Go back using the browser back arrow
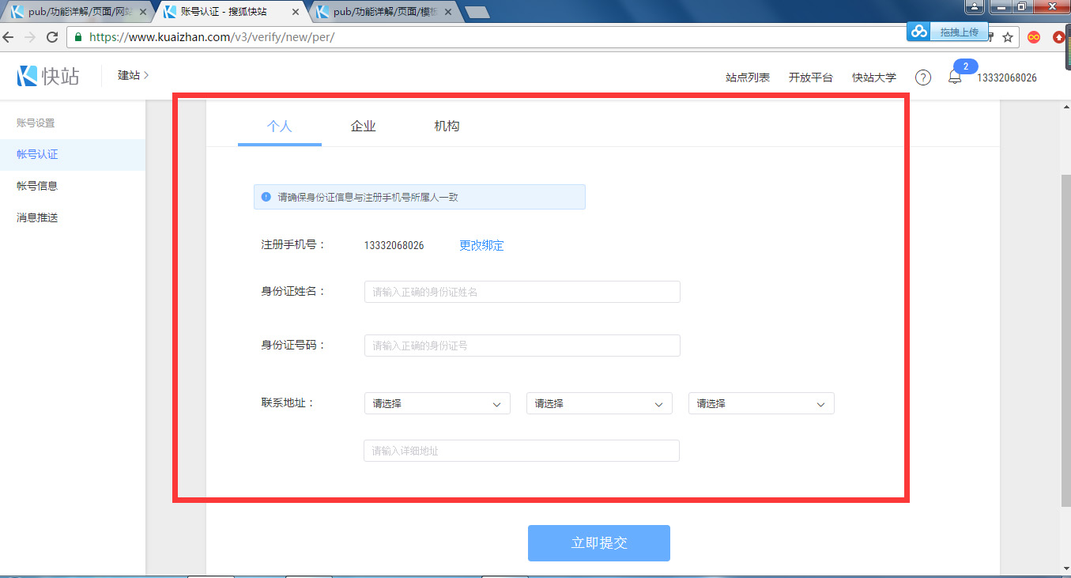 click(8, 37)
